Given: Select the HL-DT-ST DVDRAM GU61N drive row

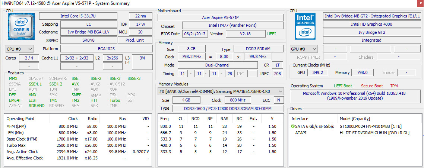Looking at the screenshot, I should click(x=355, y=133).
